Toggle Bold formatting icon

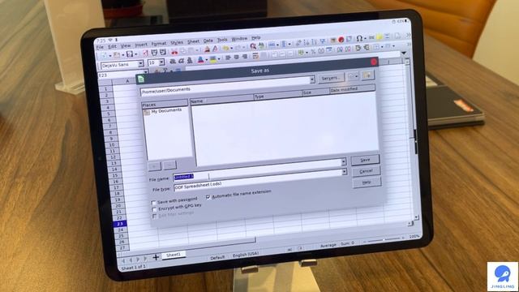[173, 62]
